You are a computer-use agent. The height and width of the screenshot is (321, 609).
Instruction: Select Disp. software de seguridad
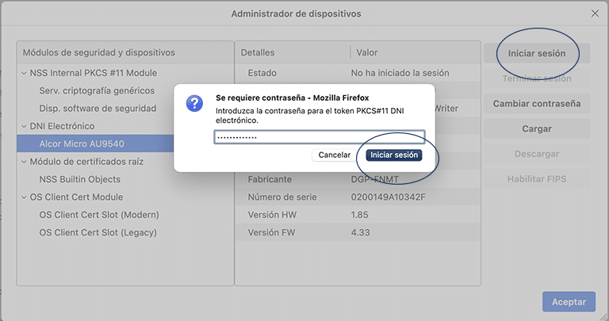click(98, 109)
